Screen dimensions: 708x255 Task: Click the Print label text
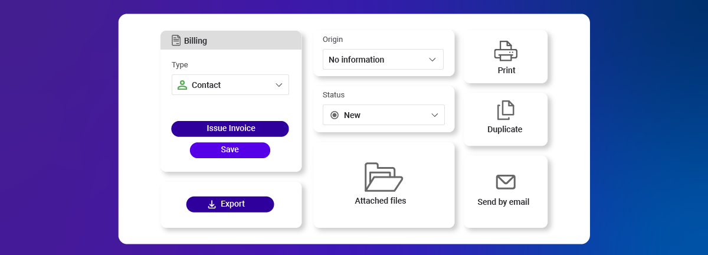pos(506,70)
